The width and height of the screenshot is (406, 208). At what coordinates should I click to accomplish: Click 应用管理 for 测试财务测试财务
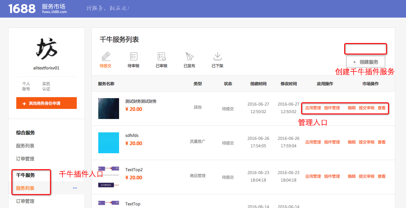pyautogui.click(x=313, y=108)
